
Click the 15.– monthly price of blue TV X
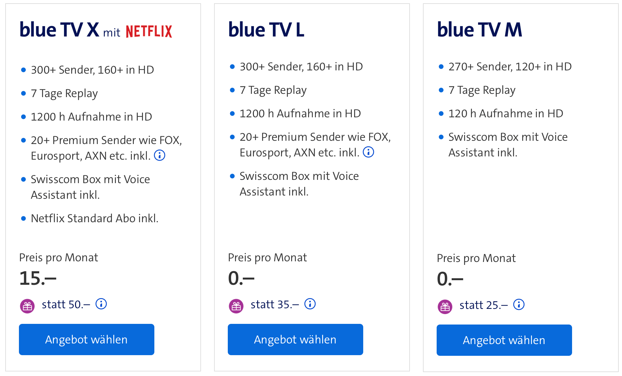38,278
